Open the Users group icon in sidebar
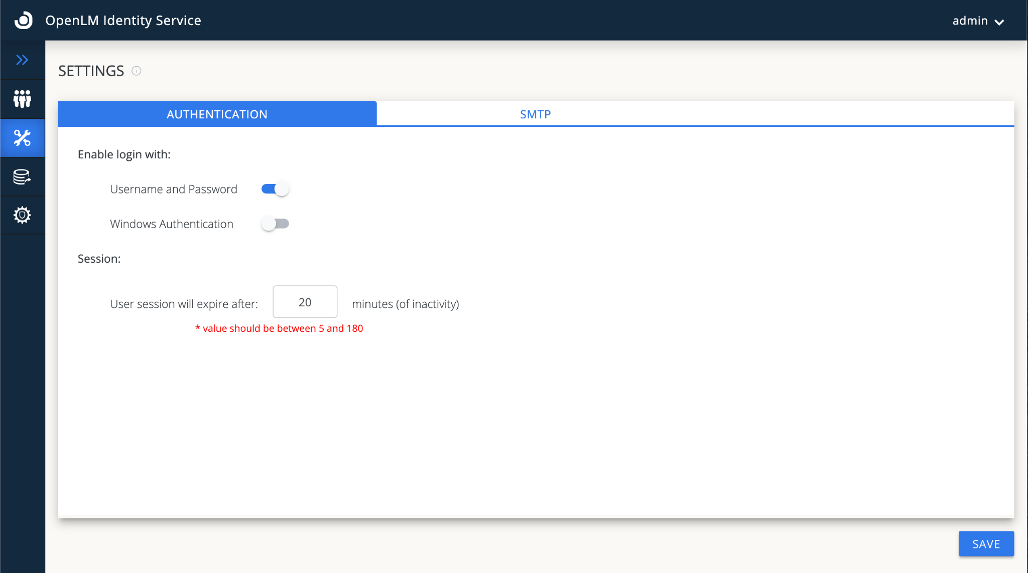 tap(22, 99)
